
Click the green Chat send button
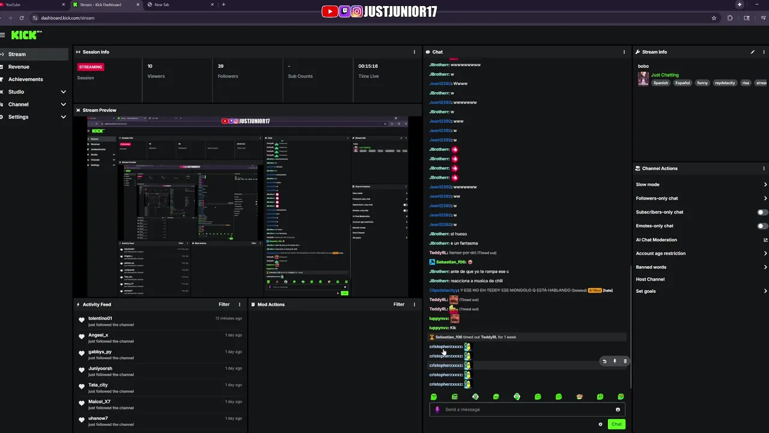click(616, 425)
